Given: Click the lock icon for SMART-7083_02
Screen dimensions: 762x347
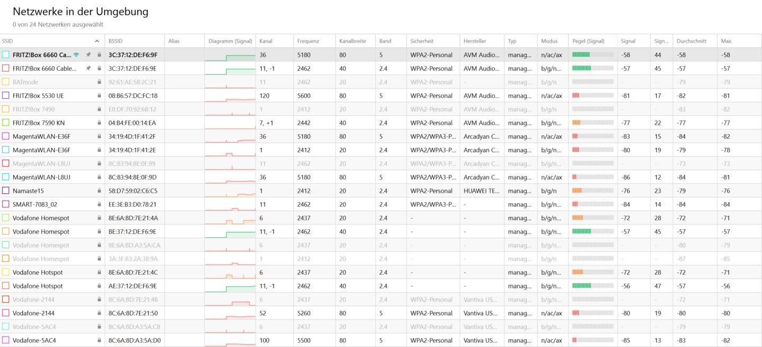Looking at the screenshot, I should 99,204.
